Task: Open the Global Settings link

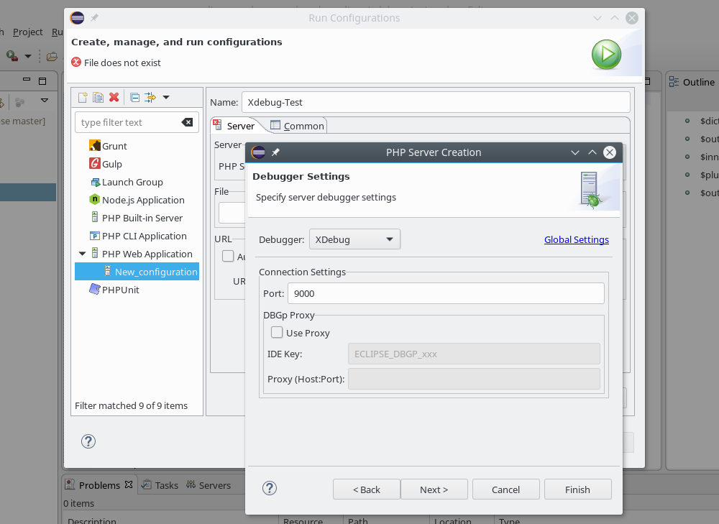Action: pos(577,239)
